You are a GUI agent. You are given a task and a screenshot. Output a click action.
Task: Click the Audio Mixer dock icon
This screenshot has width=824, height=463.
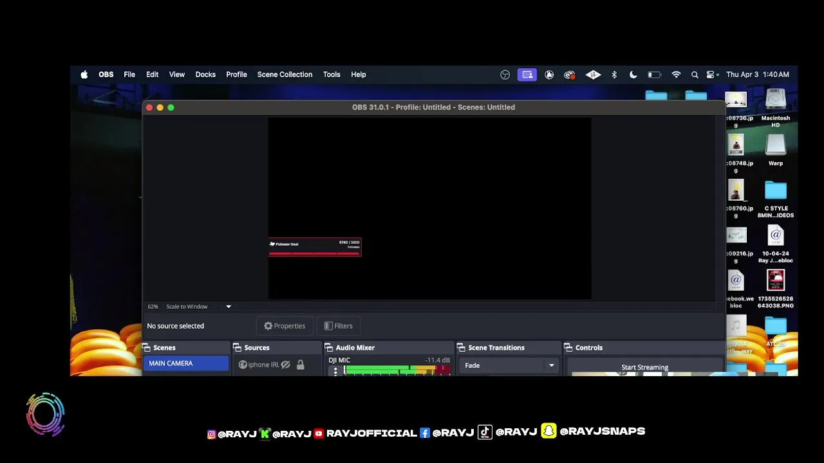coord(328,348)
